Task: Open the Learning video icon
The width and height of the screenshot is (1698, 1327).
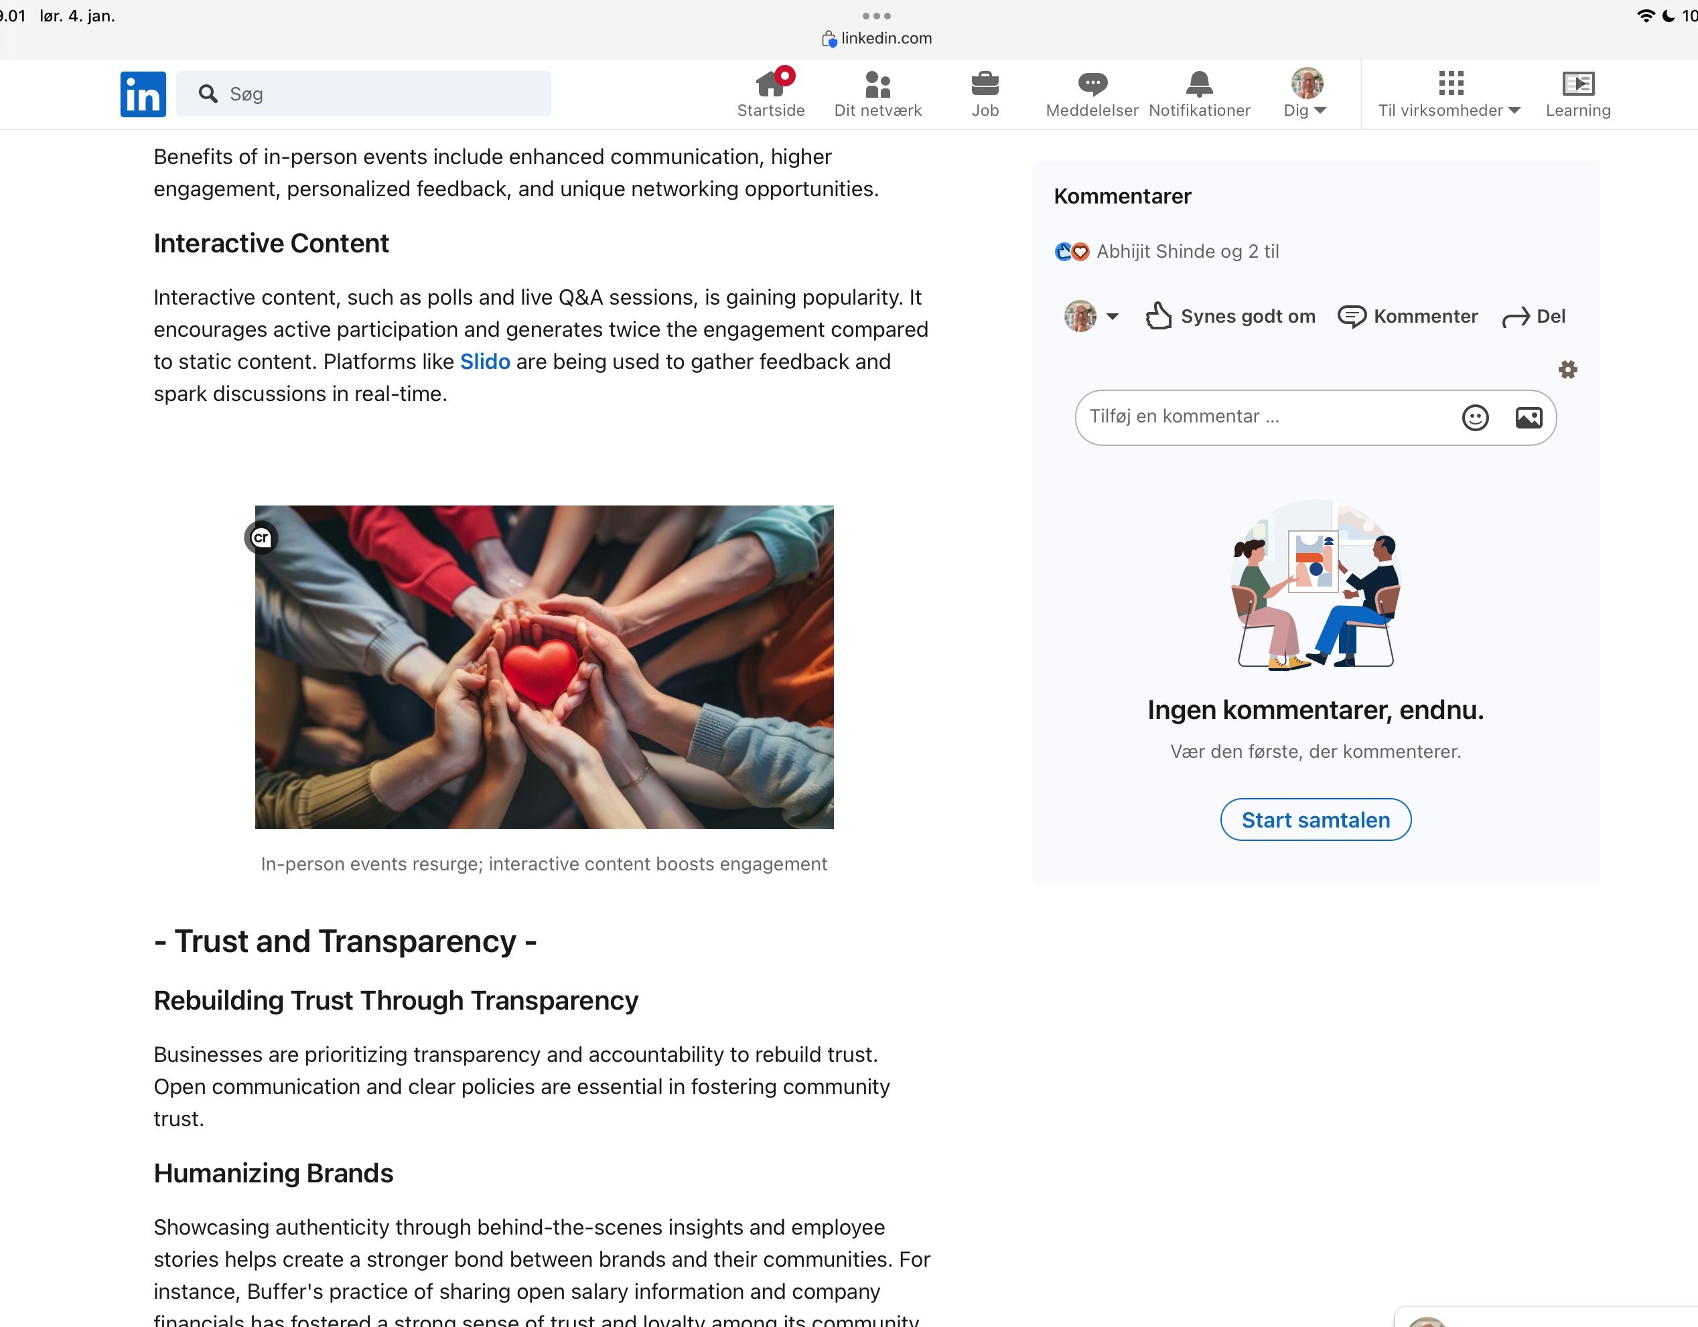Action: pos(1578,84)
